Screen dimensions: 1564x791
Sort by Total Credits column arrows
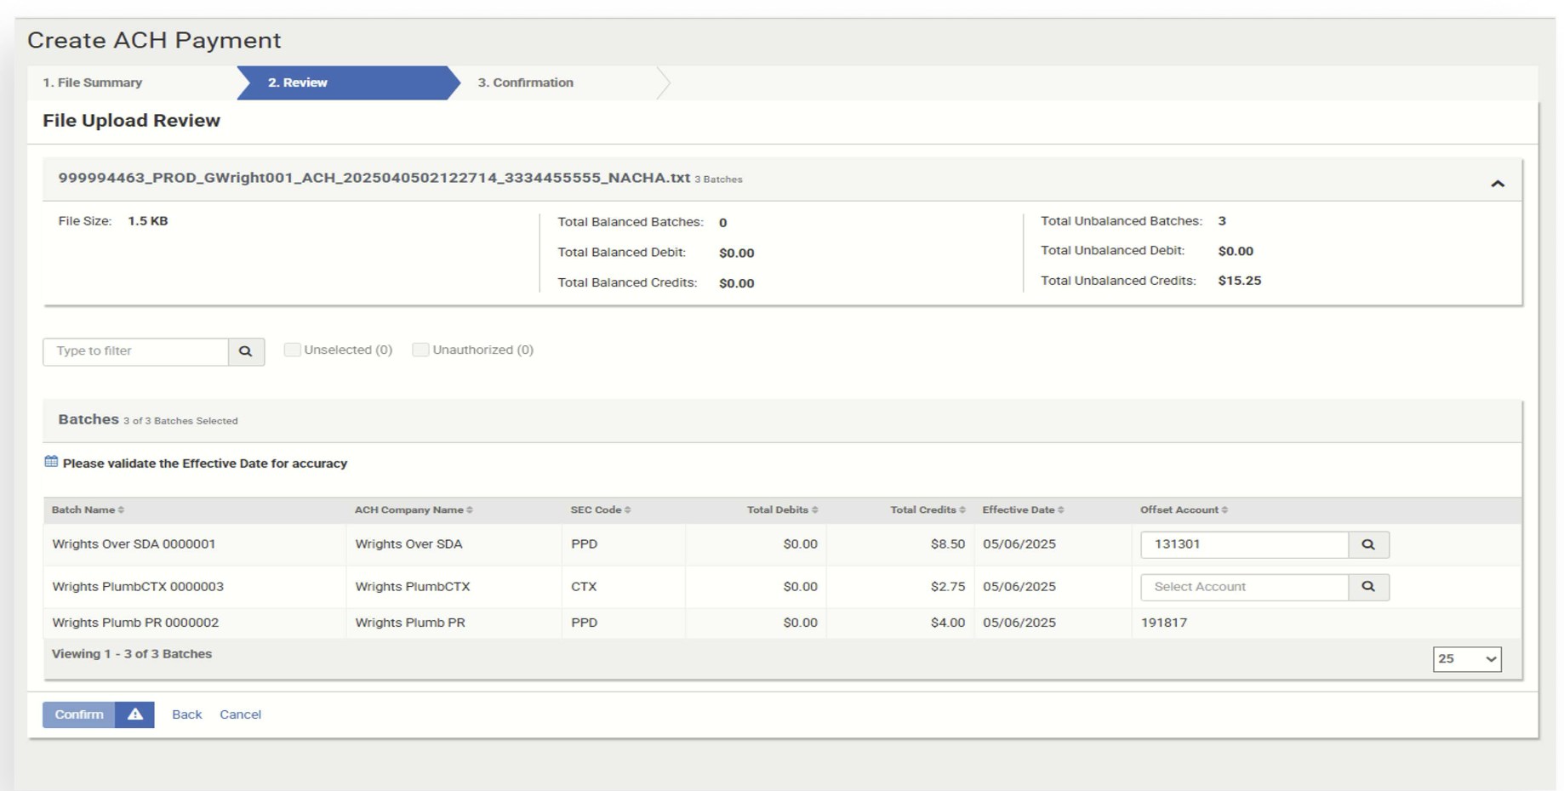pyautogui.click(x=962, y=510)
